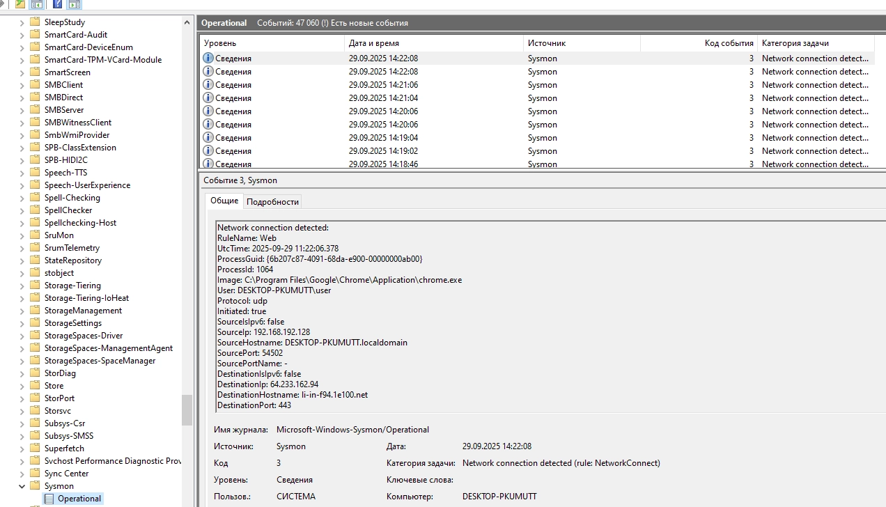
Task: Click the Sysmon folder icon
Action: pos(35,486)
